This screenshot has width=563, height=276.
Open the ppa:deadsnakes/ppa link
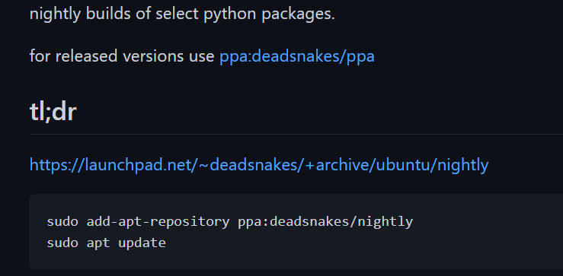pyautogui.click(x=297, y=56)
